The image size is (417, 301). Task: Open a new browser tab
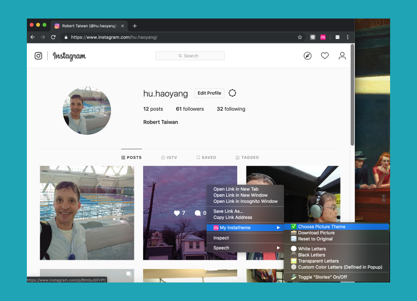pos(134,26)
